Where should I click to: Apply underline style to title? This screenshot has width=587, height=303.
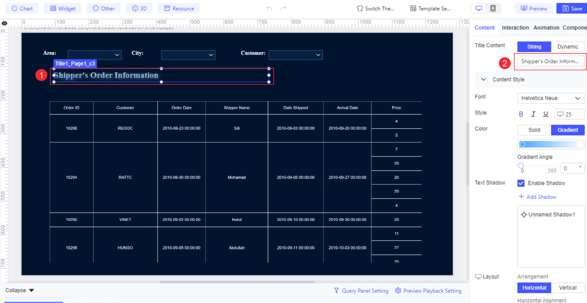coord(546,114)
